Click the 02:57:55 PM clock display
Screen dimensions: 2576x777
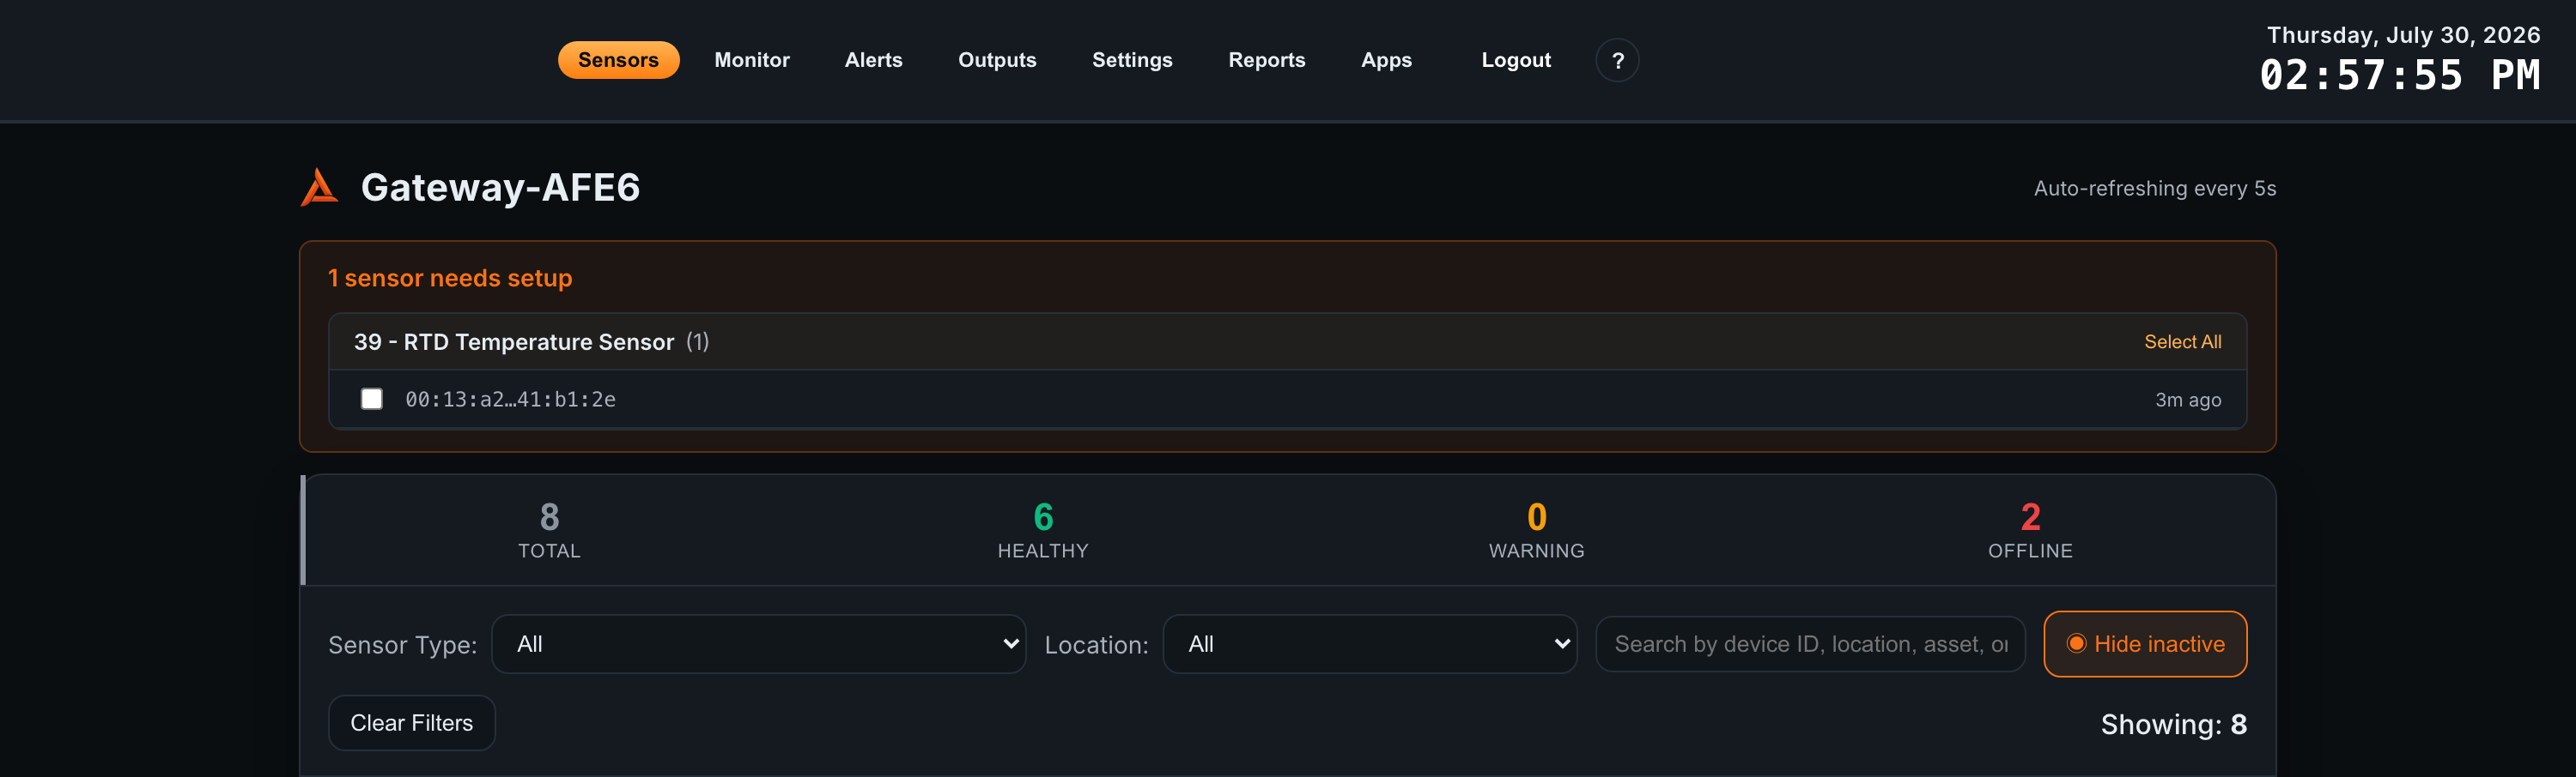click(2399, 75)
